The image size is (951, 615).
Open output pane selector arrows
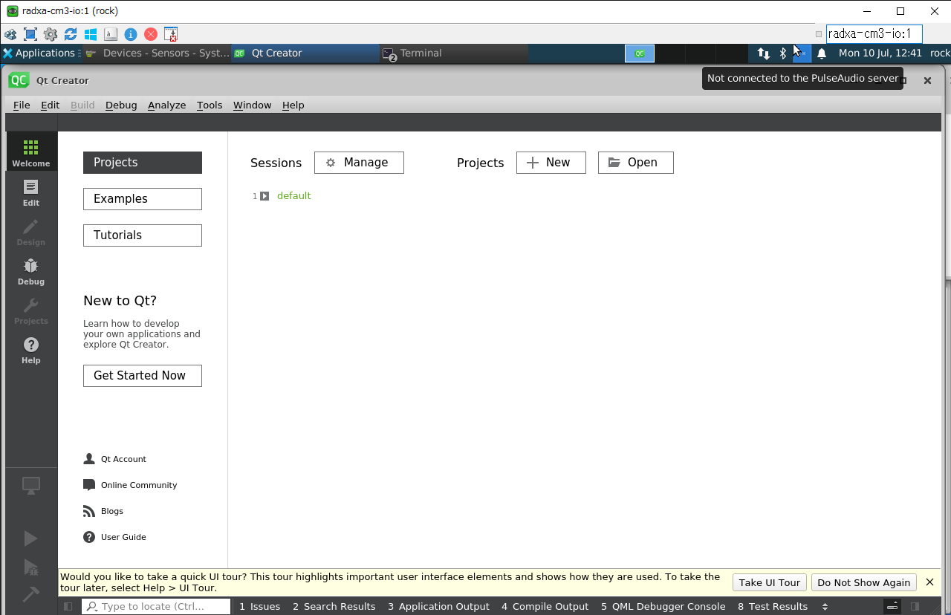pyautogui.click(x=825, y=606)
